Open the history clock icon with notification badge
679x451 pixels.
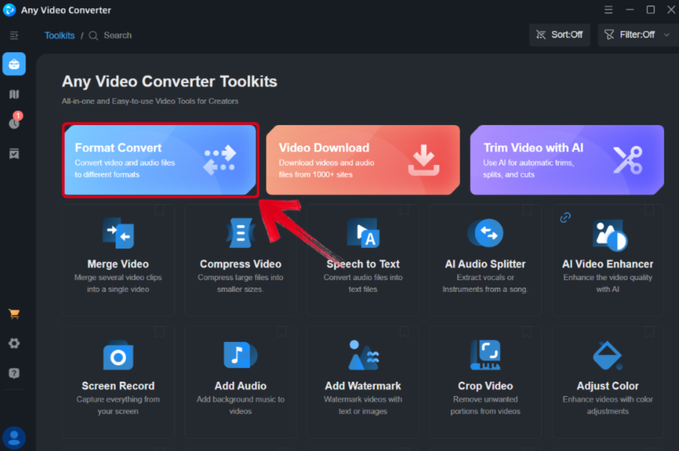point(14,122)
